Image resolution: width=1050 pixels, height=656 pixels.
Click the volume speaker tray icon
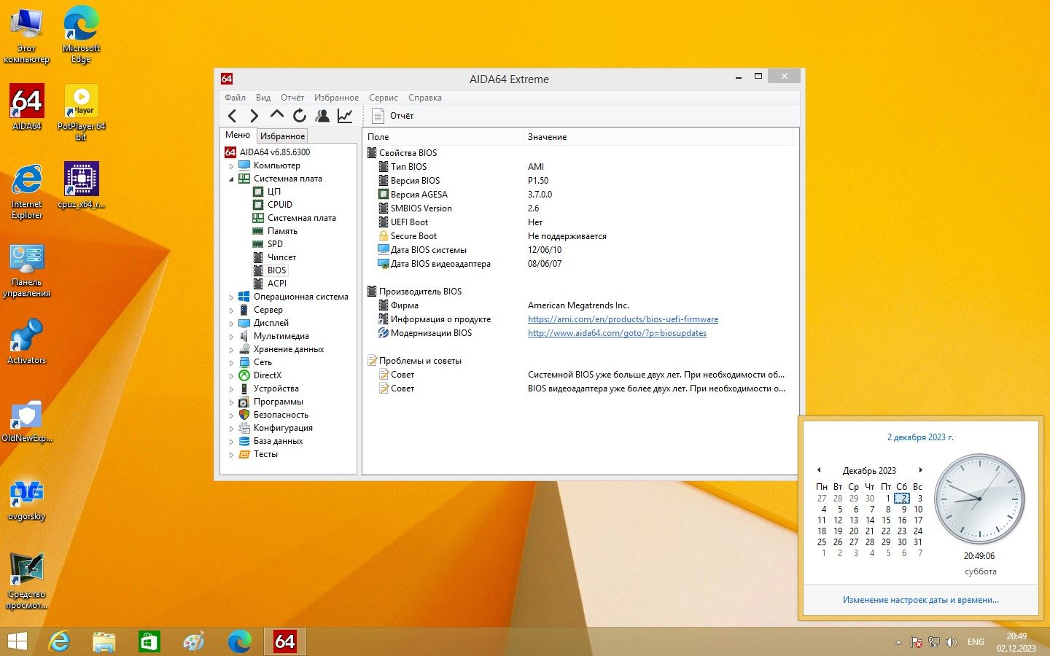951,642
